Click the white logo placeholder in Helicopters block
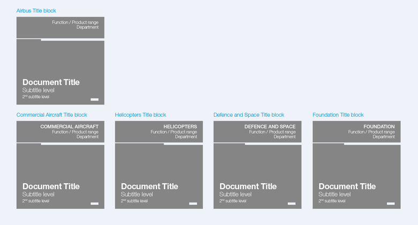This screenshot has width=418, height=225. [193, 204]
